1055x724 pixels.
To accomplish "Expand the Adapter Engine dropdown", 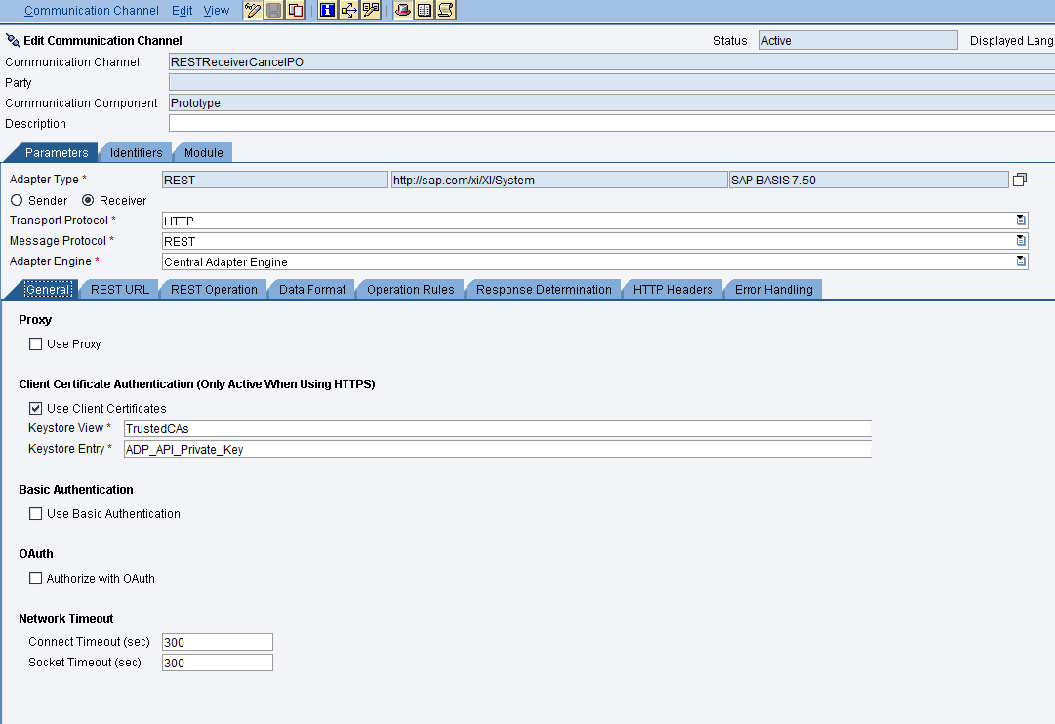I will (1020, 261).
